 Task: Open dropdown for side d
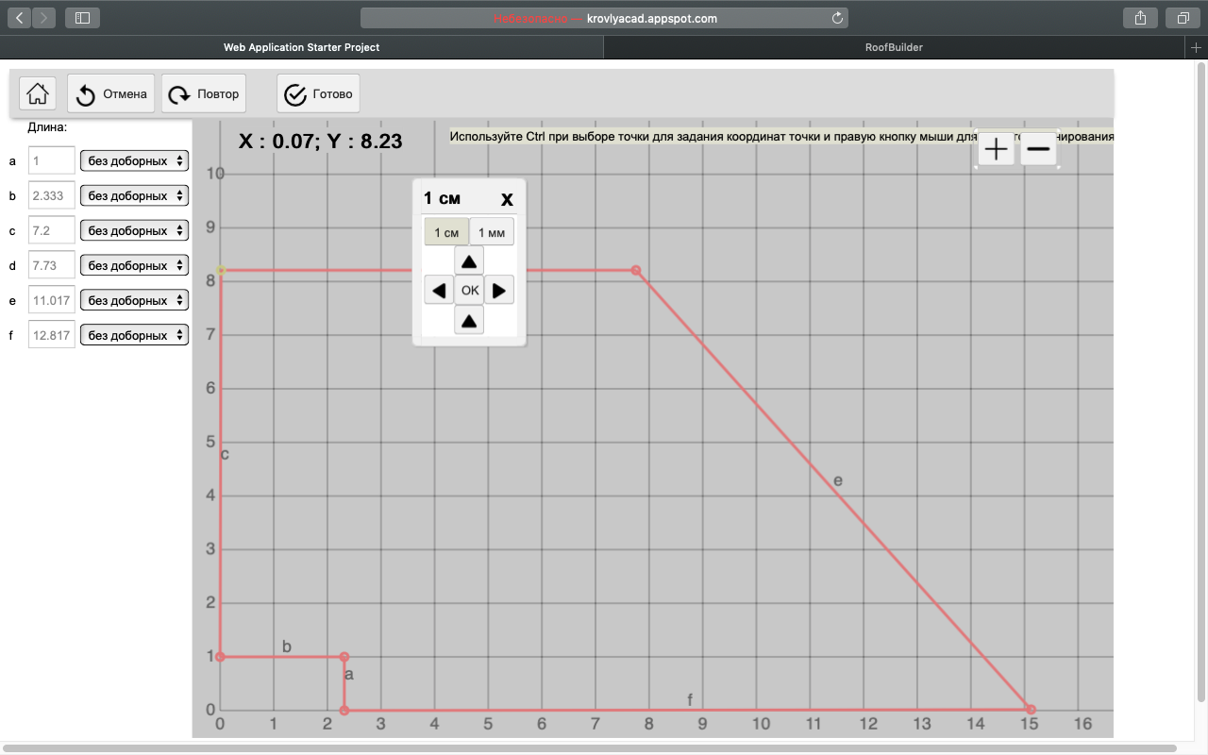pyautogui.click(x=134, y=266)
